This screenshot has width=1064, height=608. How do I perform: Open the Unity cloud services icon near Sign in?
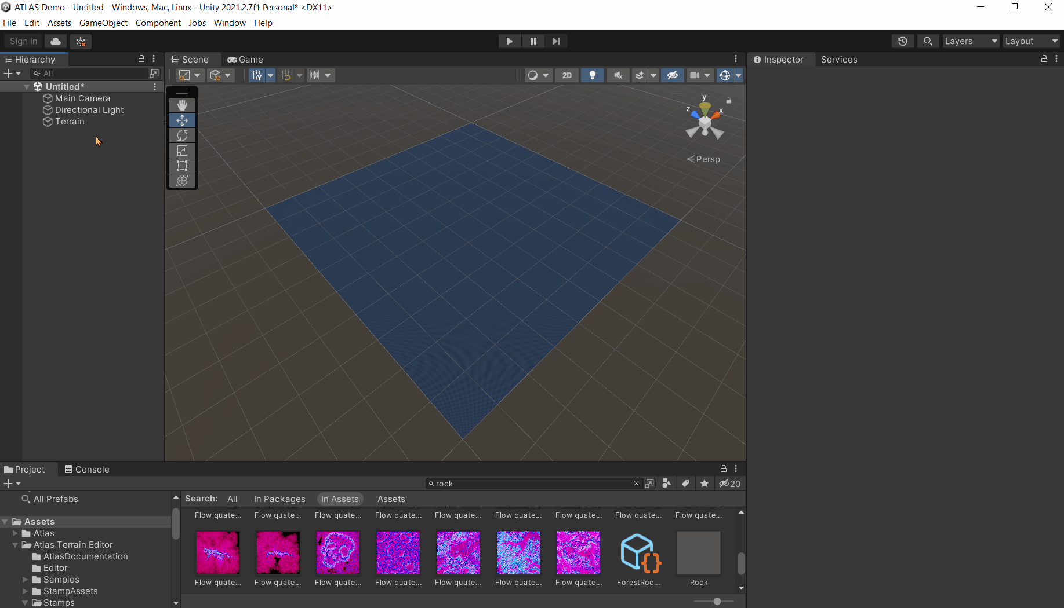55,41
